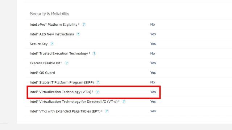
Task: Click VT-x Virtualization Technology help icon
Action: (x=98, y=92)
